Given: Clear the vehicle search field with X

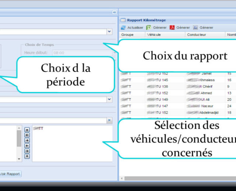Looking at the screenshot, I should tap(109, 120).
